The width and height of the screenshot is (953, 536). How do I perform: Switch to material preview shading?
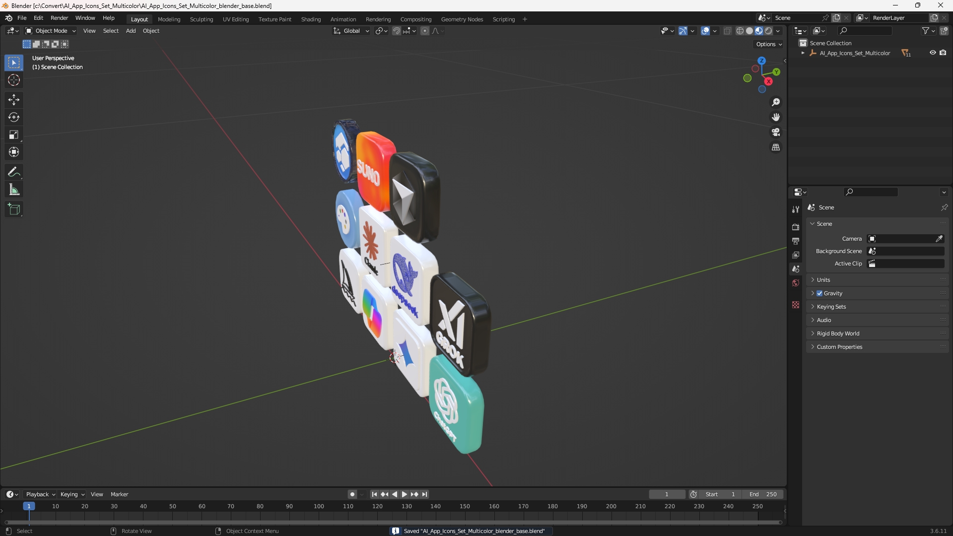759,31
